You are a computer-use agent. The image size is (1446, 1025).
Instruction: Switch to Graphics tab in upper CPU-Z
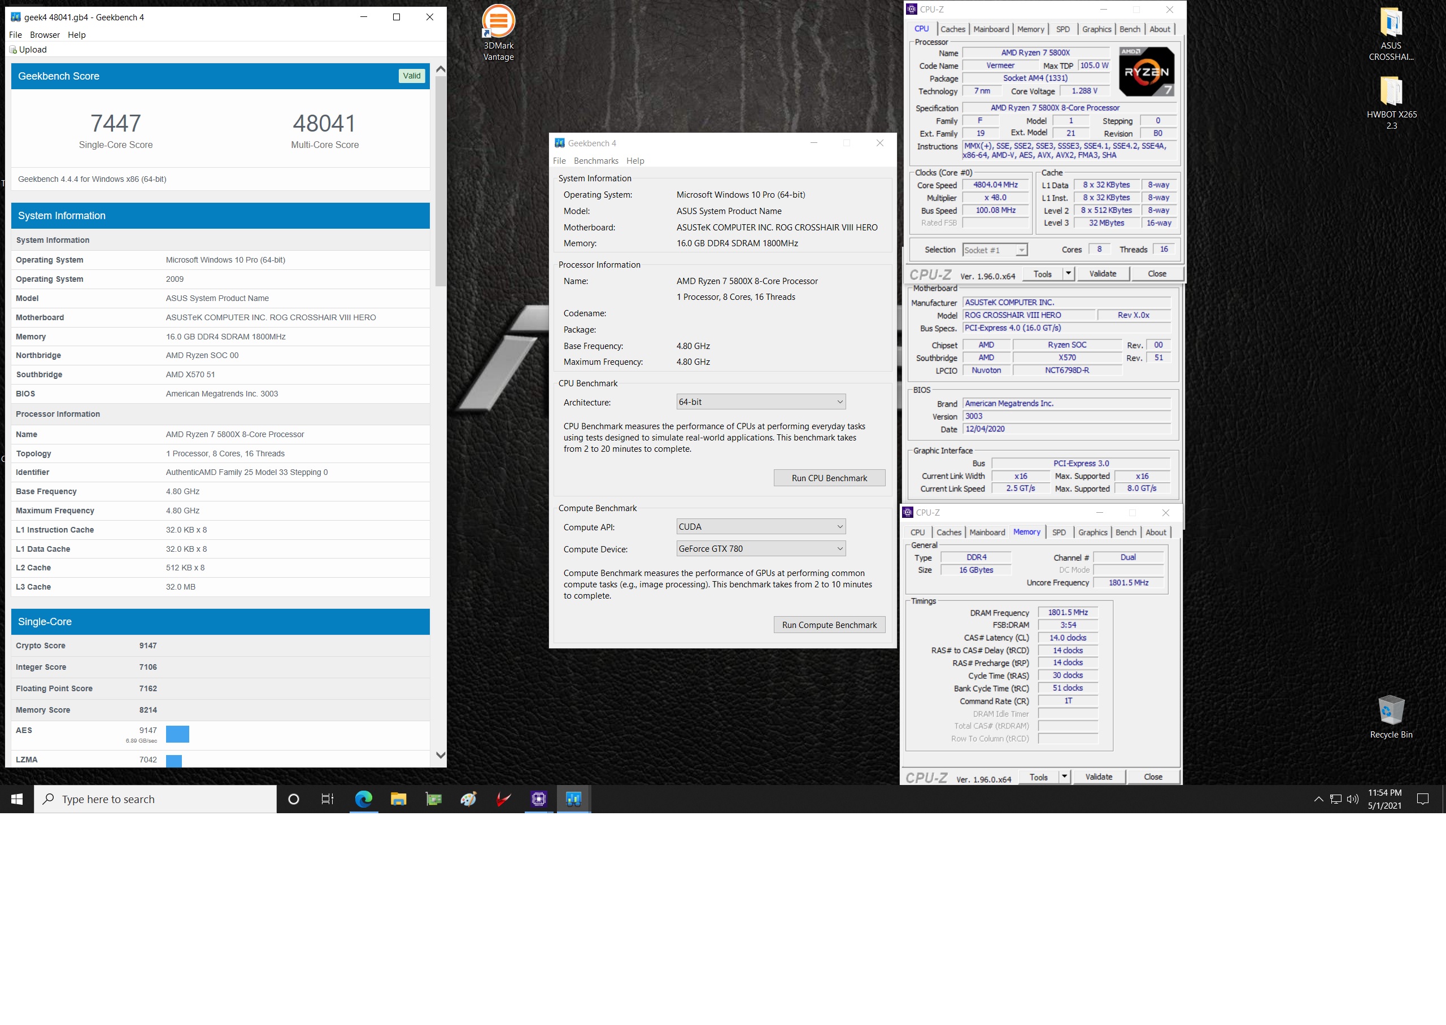point(1096,29)
